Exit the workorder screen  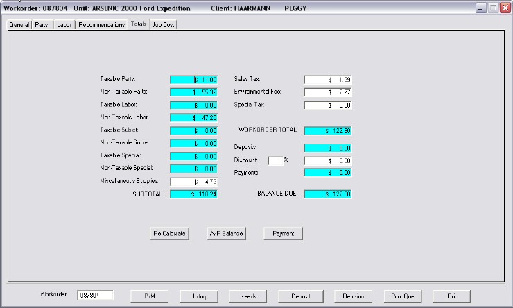[x=451, y=296]
